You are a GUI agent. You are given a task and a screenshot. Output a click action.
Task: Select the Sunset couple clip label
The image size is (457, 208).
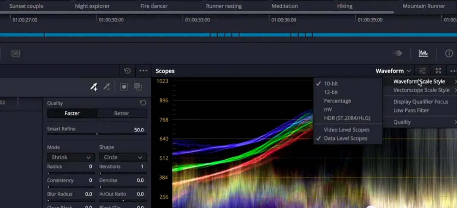coord(26,6)
